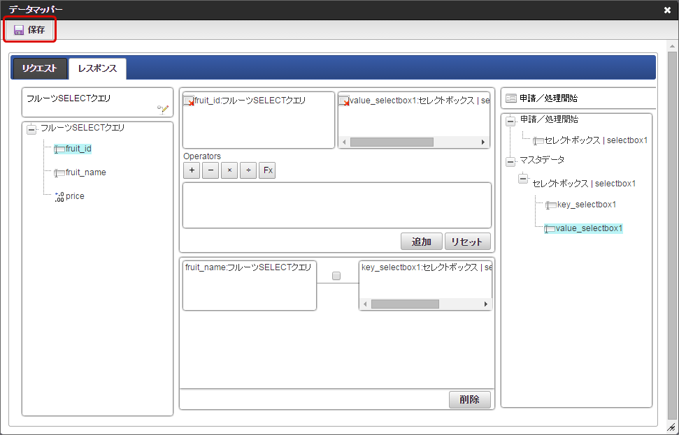Toggle the checkbox on the fruit_name mapping line
The width and height of the screenshot is (679, 435).
point(336,276)
